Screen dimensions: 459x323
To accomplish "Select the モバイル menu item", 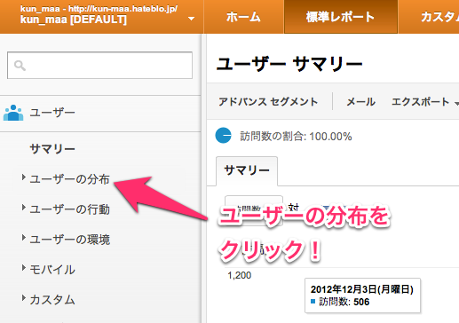I will tap(52, 270).
